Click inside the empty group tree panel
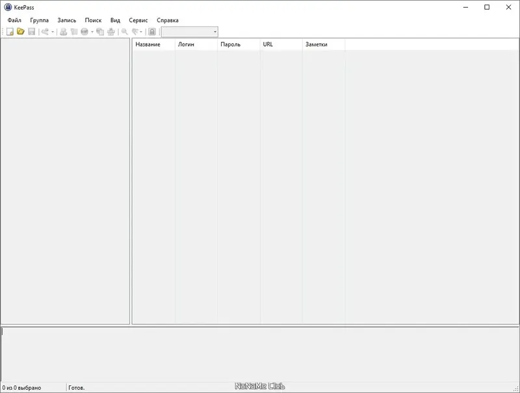The height and width of the screenshot is (393, 520). 66,181
